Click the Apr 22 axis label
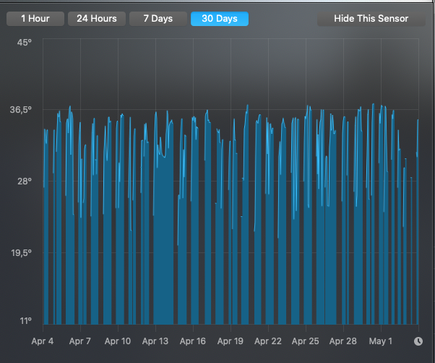 pos(268,341)
